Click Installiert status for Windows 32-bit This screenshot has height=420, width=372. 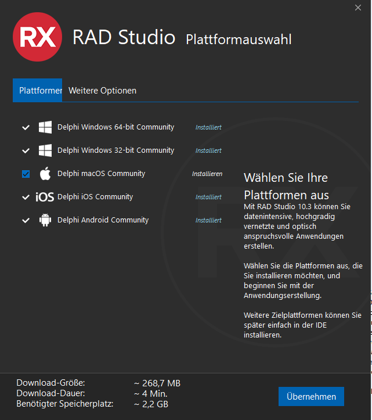coord(208,150)
